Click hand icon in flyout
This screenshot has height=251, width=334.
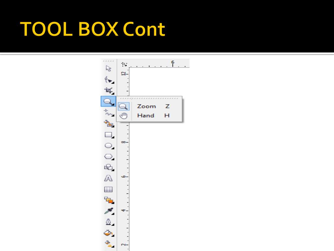pos(124,116)
